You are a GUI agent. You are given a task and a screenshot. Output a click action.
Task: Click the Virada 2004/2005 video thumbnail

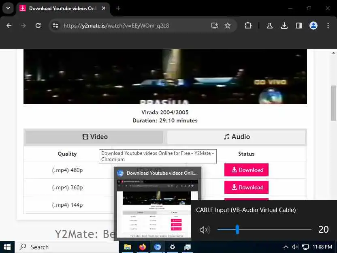165,77
